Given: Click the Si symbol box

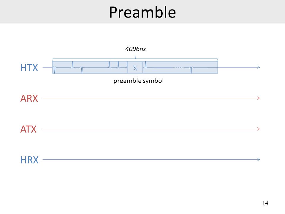Looking at the screenshot, I should click(x=135, y=68).
